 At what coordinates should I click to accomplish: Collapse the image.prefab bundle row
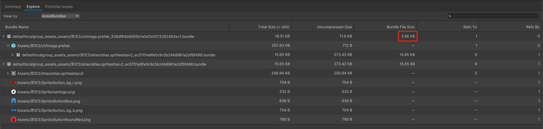4,36
